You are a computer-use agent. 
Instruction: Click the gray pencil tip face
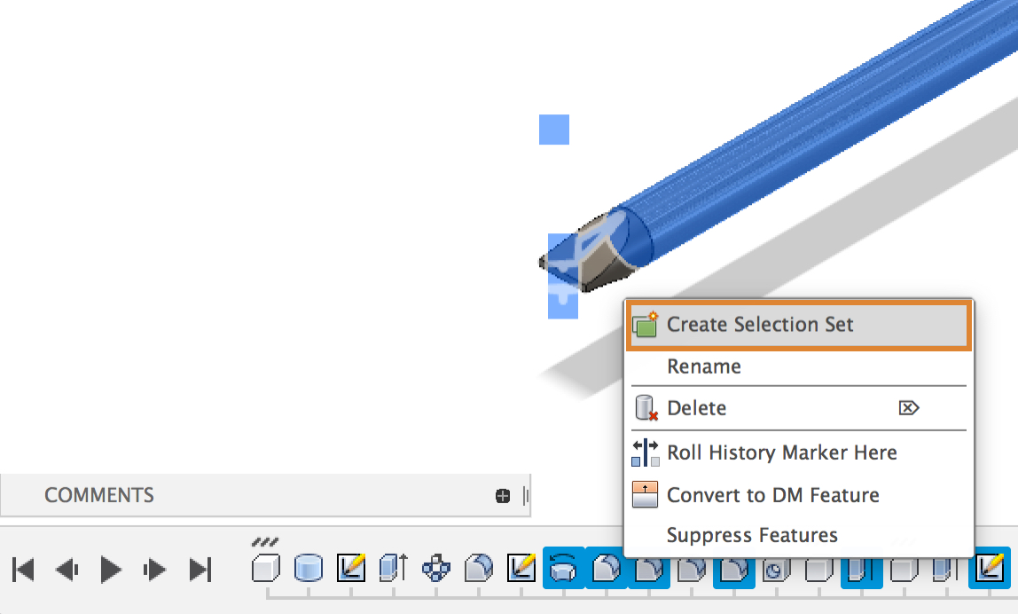602,264
